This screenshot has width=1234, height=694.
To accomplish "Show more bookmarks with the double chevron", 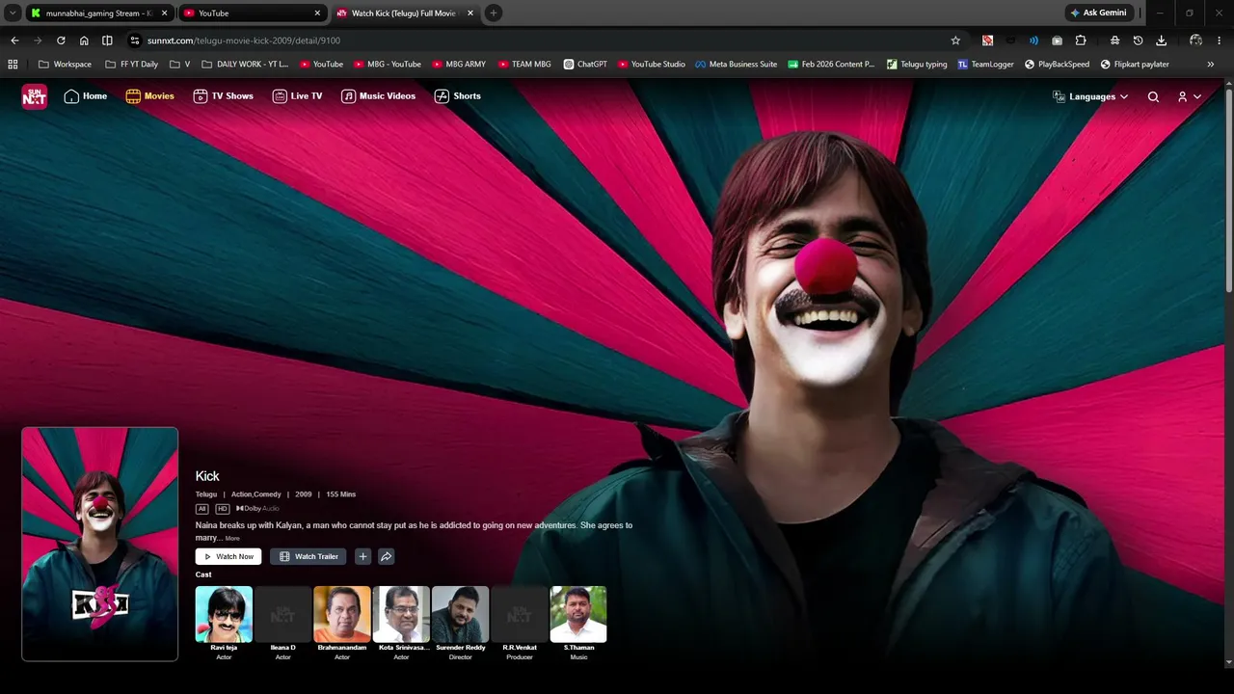I will point(1211,65).
